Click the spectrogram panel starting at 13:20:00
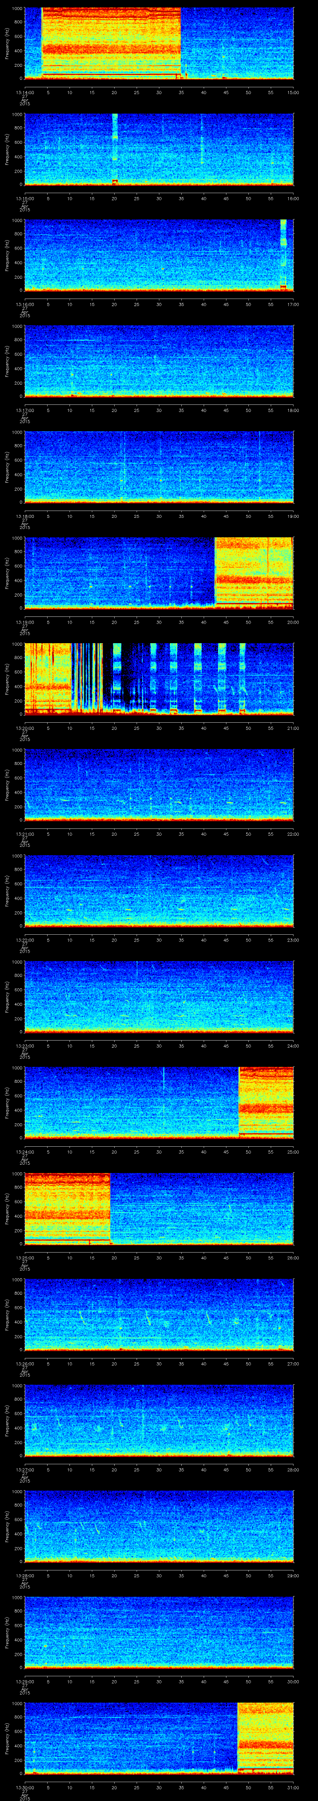This screenshot has width=318, height=1801. 159,679
